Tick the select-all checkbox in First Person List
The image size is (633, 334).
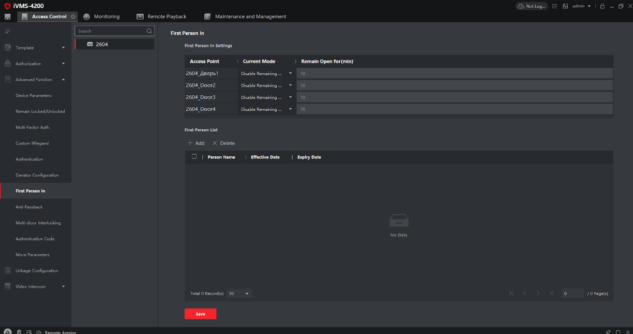194,157
